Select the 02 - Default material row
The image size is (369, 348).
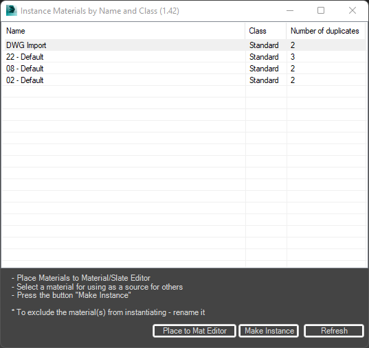click(x=185, y=80)
